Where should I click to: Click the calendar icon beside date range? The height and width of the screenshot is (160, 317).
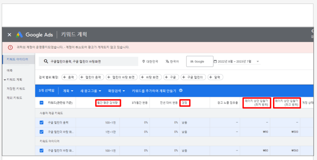click(x=215, y=61)
